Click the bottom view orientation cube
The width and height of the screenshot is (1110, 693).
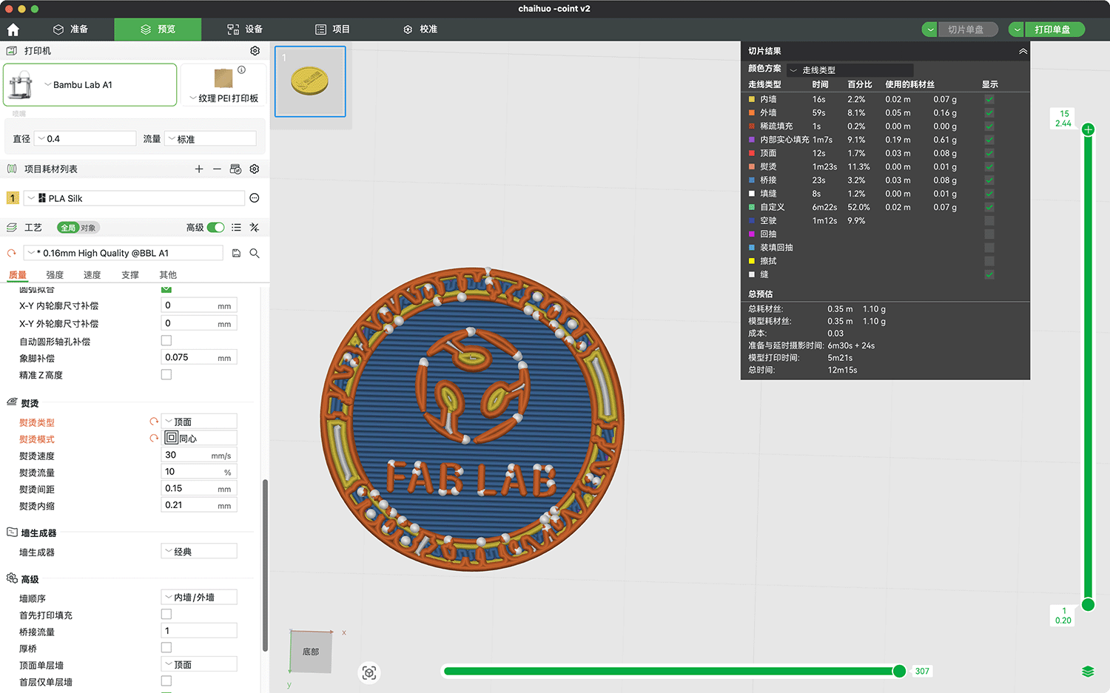click(x=311, y=652)
